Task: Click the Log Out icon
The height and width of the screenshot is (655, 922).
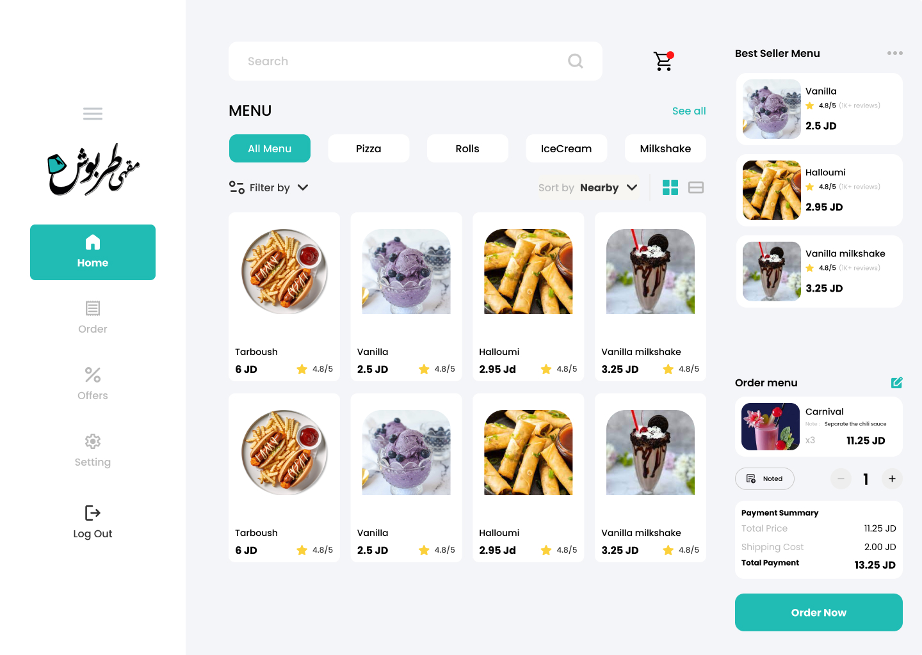Action: point(93,512)
